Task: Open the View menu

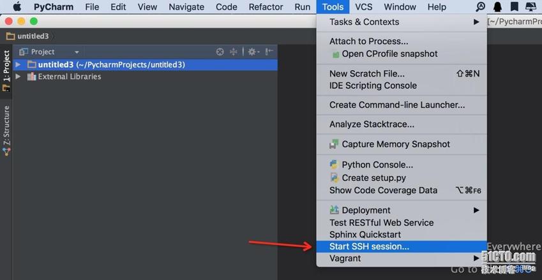Action: 147,7
